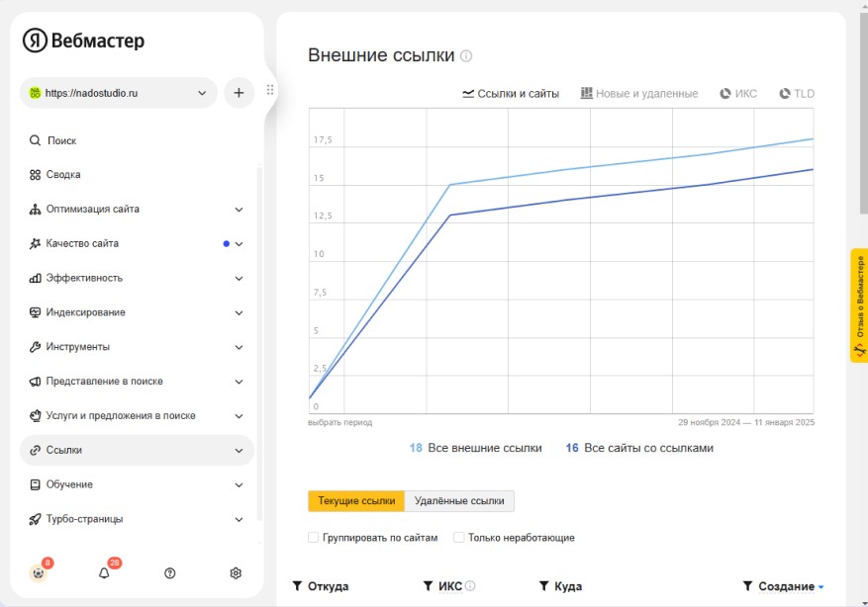Click the plus button to add site

point(239,93)
